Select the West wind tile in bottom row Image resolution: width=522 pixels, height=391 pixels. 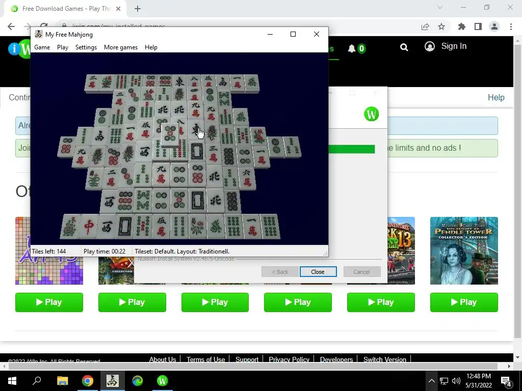[107, 226]
